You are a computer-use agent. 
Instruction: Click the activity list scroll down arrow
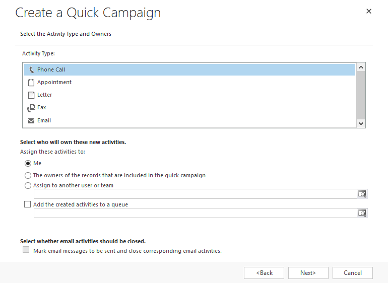click(361, 124)
